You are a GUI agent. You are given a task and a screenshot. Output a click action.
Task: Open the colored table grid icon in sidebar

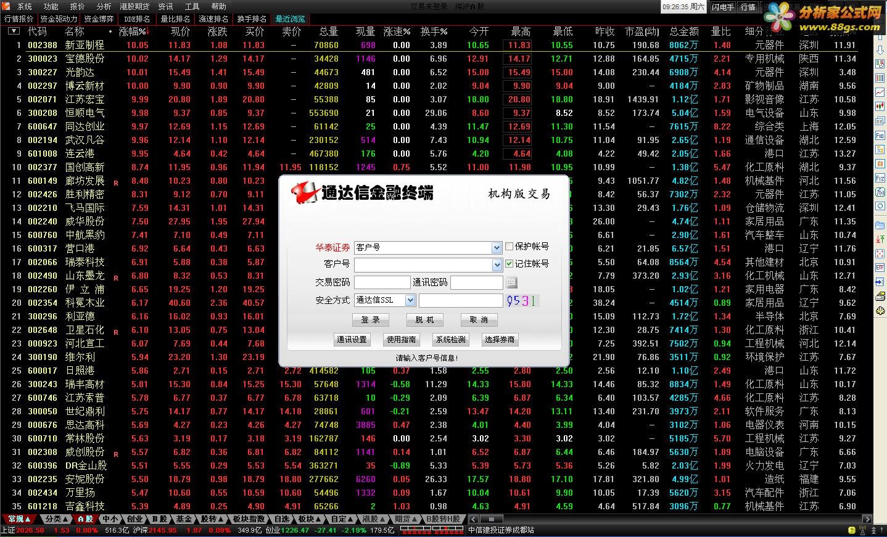[x=880, y=78]
